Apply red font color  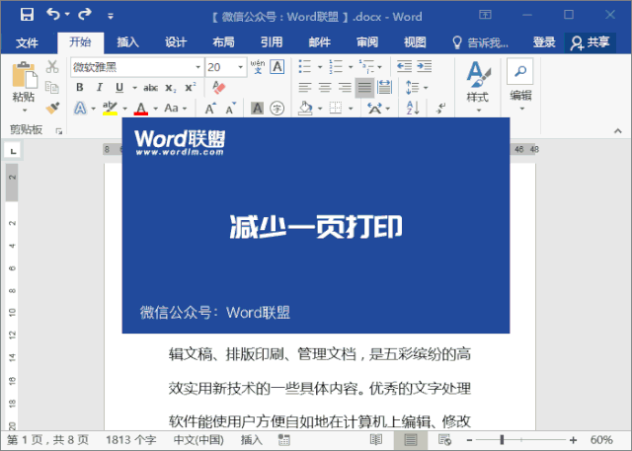click(140, 109)
